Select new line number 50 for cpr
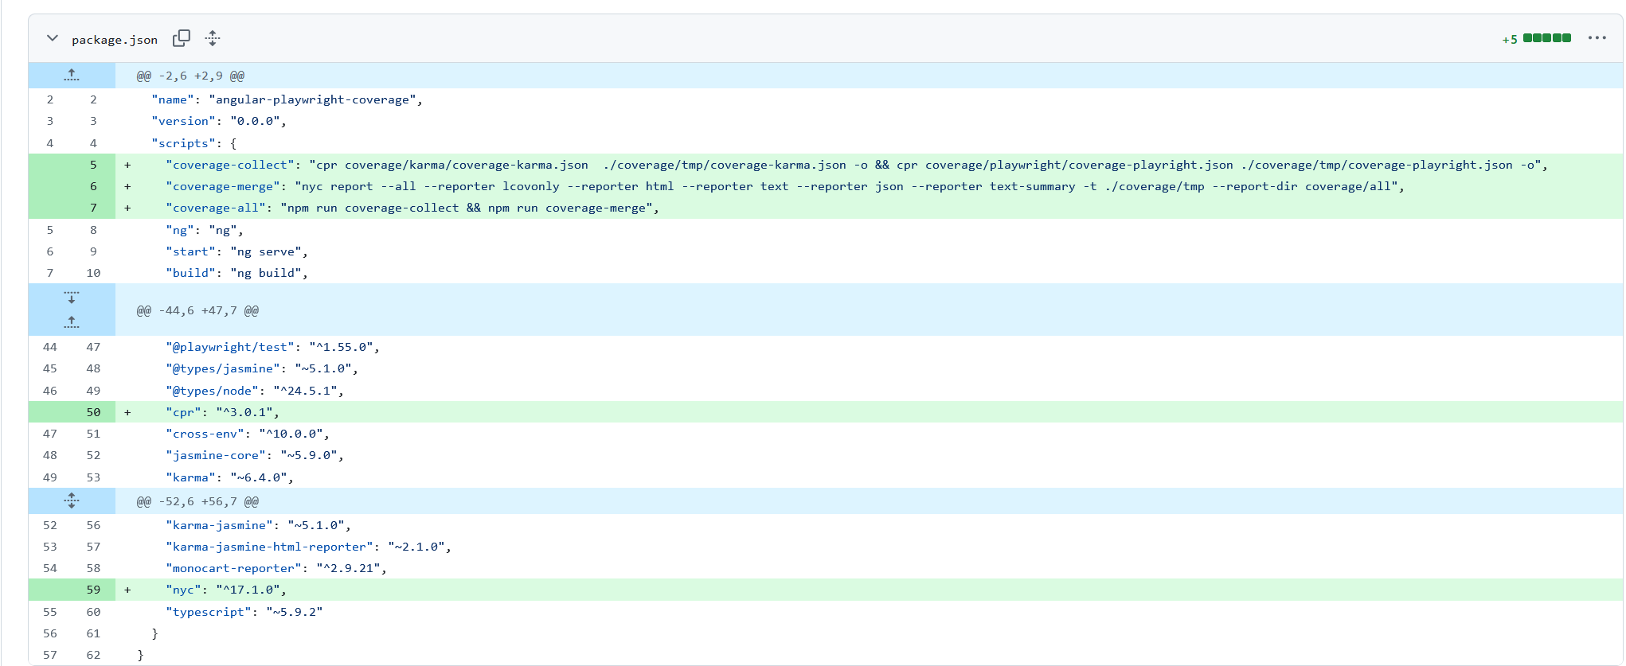 tap(93, 412)
